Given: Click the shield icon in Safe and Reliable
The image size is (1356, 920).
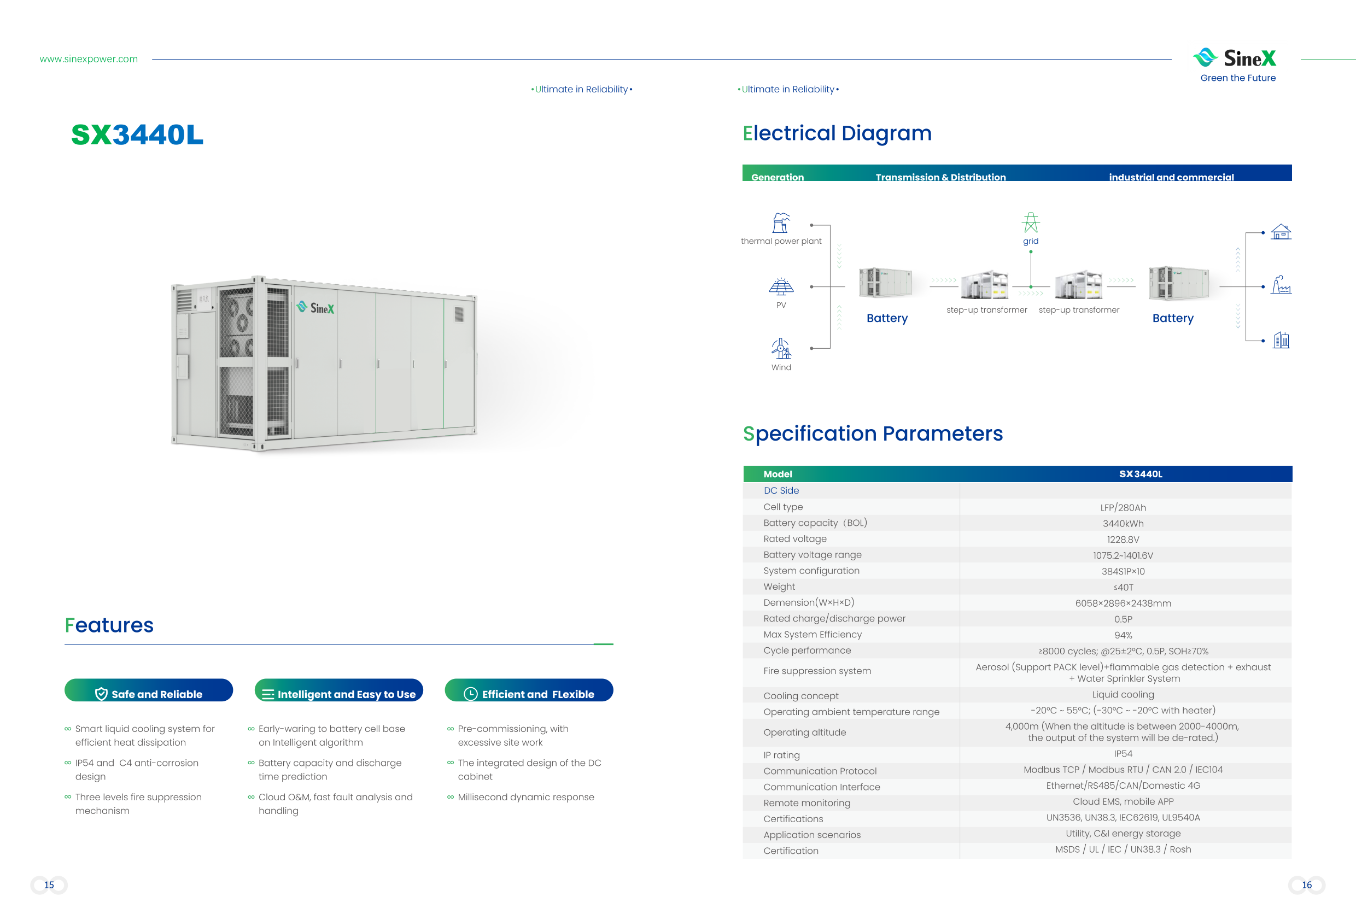Looking at the screenshot, I should [x=101, y=694].
